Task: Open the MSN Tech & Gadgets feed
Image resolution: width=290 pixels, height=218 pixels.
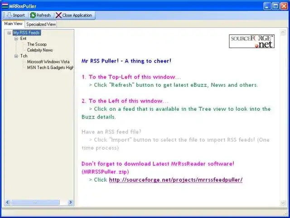Action: coord(50,68)
